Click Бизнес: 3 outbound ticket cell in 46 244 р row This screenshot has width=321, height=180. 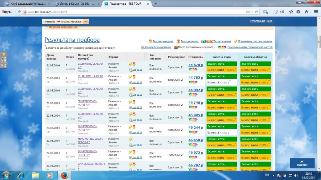click(222, 132)
